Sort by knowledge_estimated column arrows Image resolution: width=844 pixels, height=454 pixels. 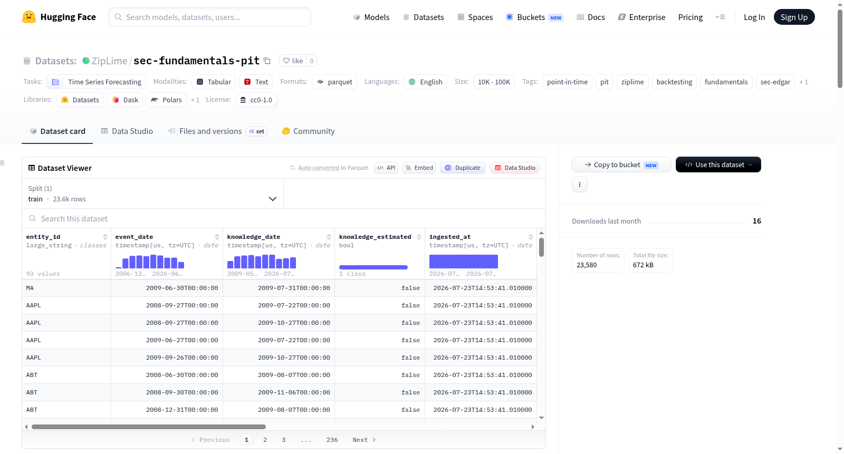coord(419,237)
